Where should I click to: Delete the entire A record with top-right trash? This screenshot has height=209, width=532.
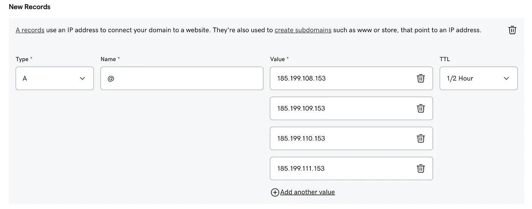pos(512,30)
